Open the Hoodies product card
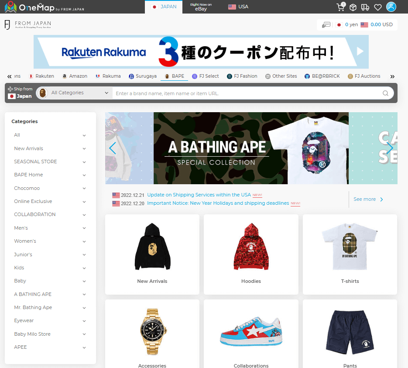The height and width of the screenshot is (368, 408). tap(251, 254)
